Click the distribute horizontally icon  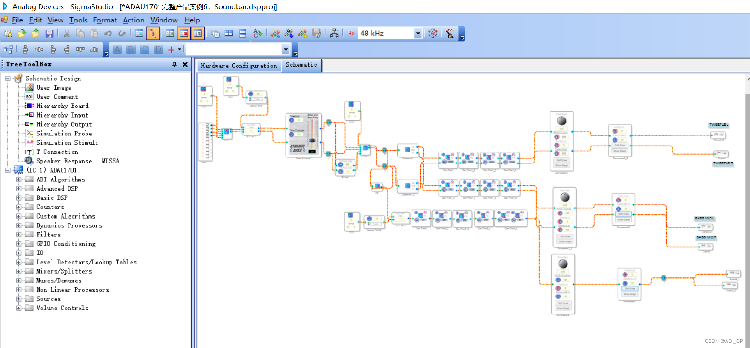pos(39,50)
